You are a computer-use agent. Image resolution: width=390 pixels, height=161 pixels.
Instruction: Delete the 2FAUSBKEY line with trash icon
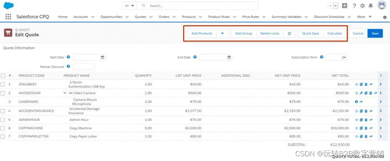pyautogui.click(x=366, y=84)
